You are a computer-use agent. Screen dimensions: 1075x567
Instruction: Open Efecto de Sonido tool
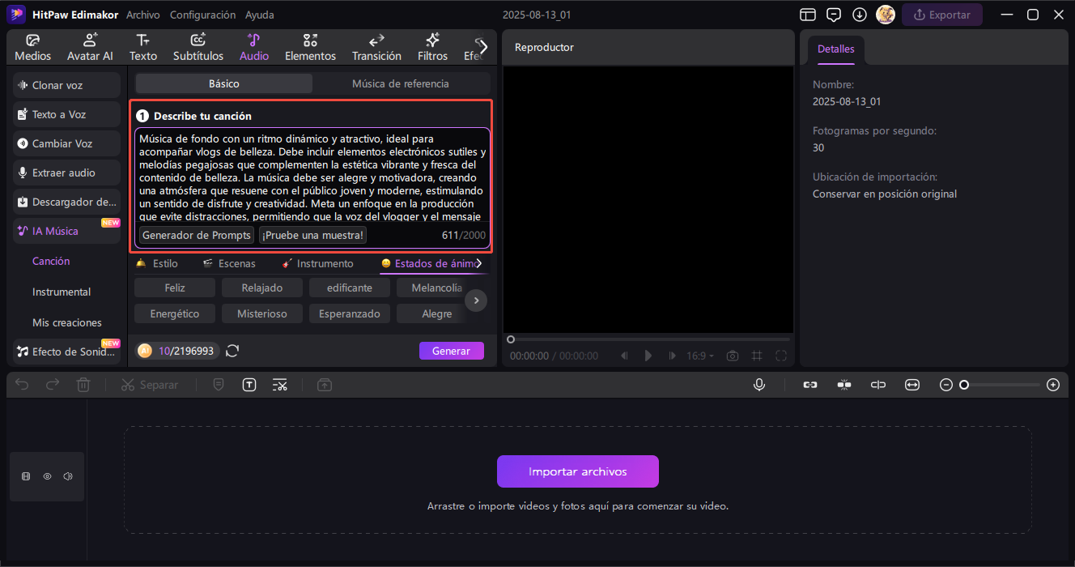pos(66,352)
